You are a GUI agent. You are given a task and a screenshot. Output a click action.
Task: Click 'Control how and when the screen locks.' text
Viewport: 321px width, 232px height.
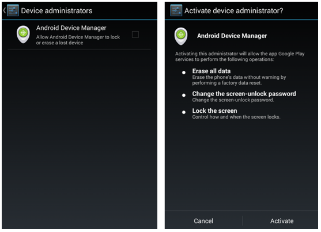click(236, 117)
